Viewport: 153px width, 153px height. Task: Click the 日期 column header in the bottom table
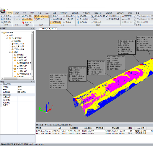tap(60, 128)
